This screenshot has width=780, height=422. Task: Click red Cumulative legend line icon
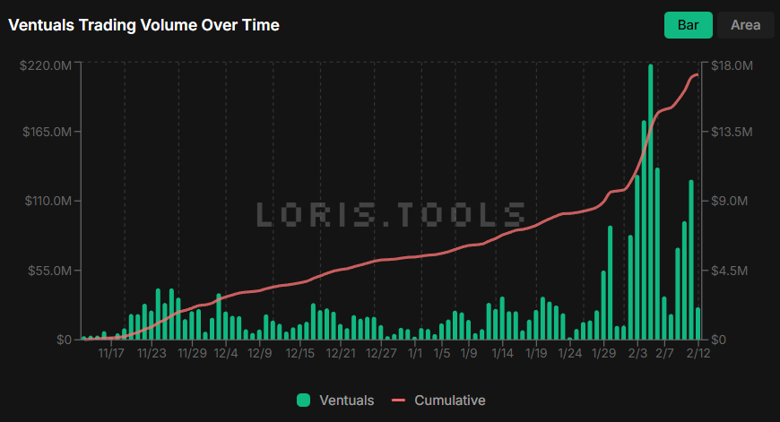pos(399,400)
